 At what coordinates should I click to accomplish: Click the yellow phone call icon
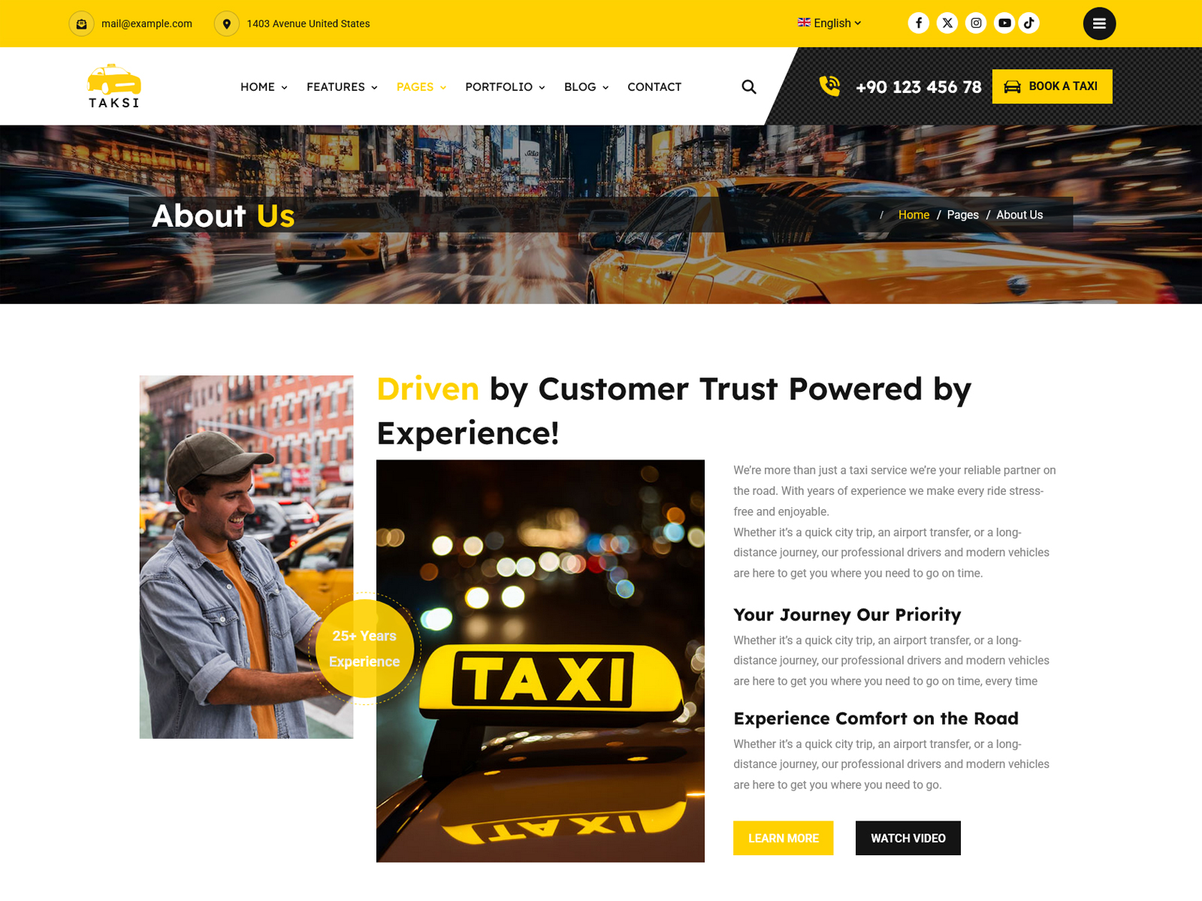(829, 86)
